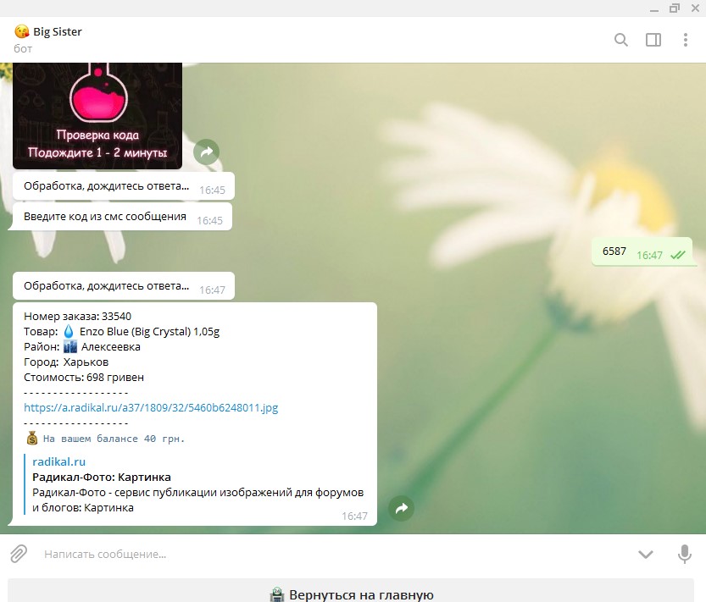Click the paperclip attach file icon
706x602 pixels.
click(19, 554)
